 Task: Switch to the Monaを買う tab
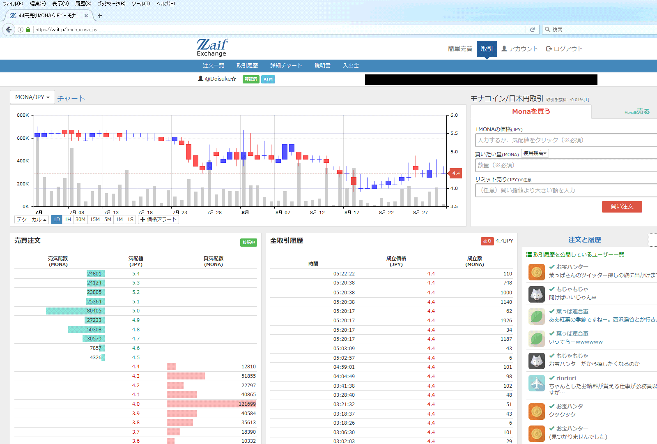pos(531,111)
